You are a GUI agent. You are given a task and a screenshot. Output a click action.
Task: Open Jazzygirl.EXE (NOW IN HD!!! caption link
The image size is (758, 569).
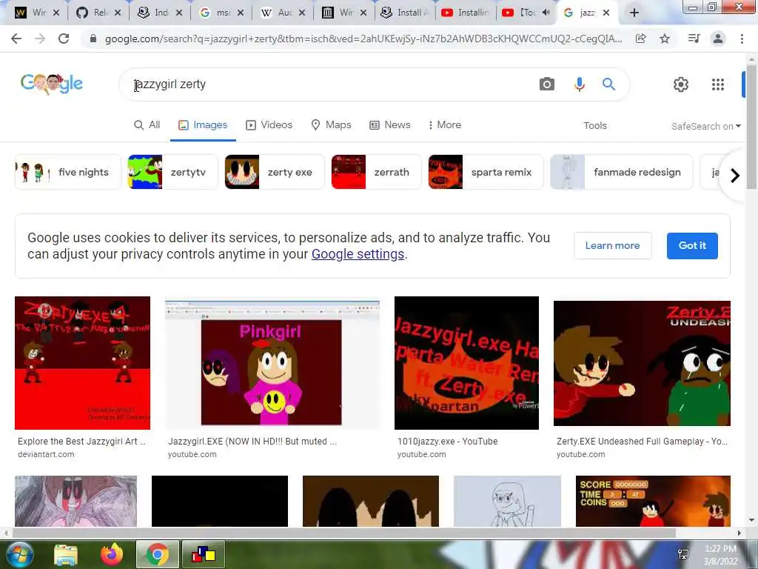[x=252, y=442]
